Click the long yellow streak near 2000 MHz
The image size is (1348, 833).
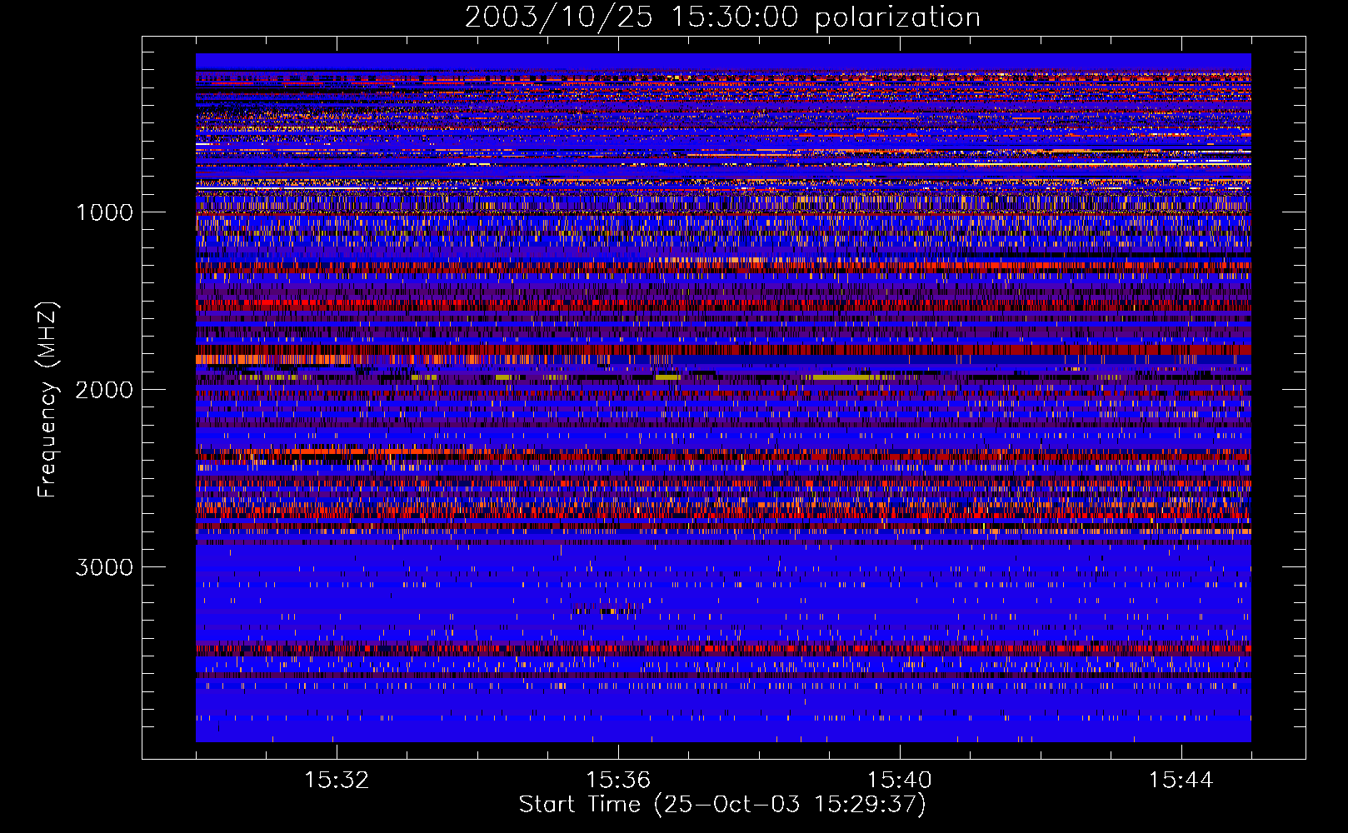(x=843, y=377)
